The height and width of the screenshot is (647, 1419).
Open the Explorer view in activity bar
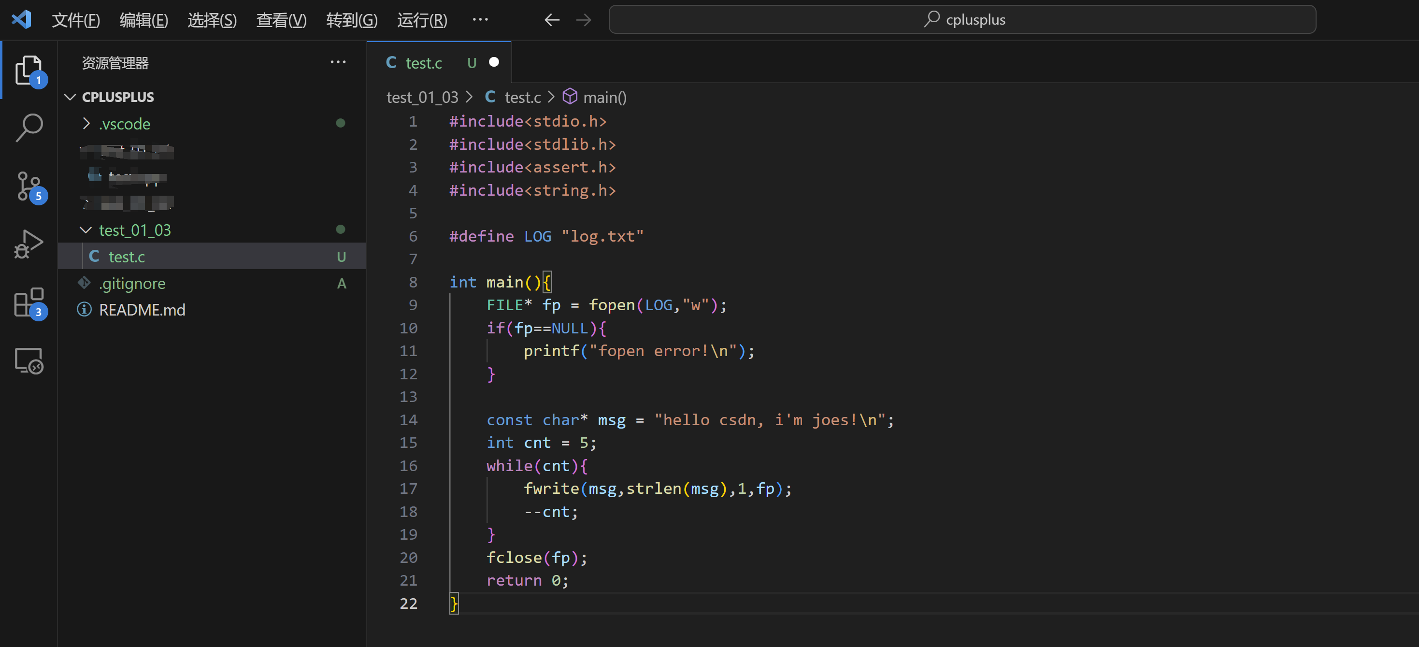click(x=28, y=71)
